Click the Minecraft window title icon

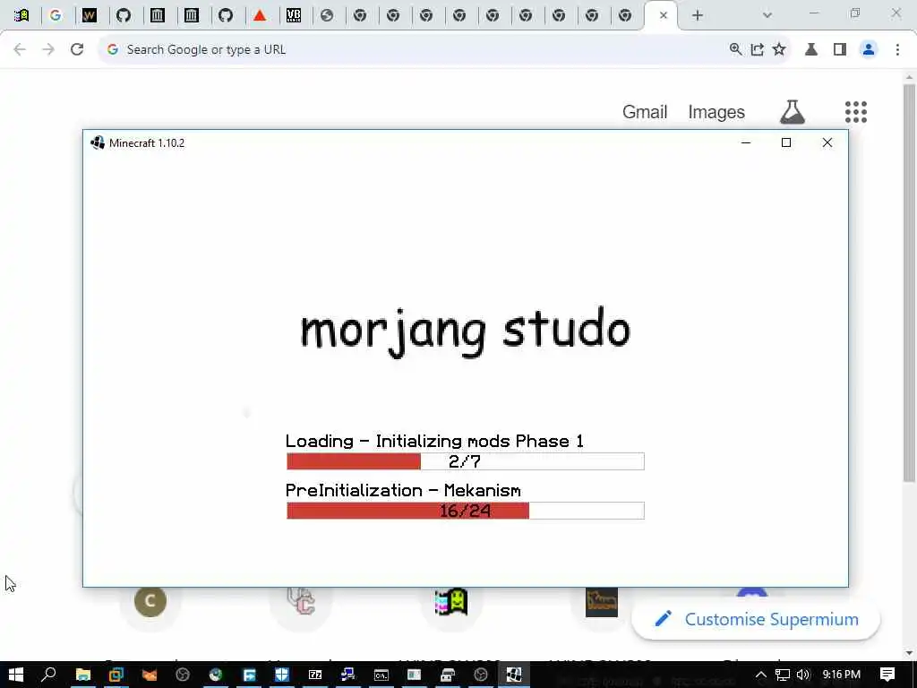(x=98, y=142)
